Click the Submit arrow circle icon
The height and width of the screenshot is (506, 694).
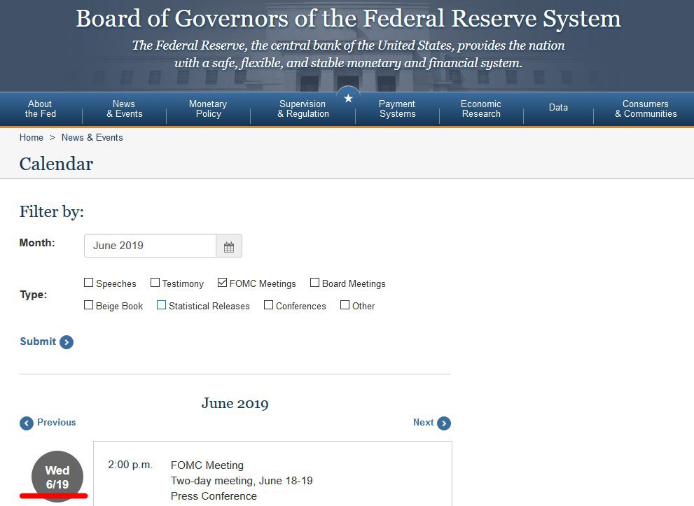pyautogui.click(x=67, y=342)
